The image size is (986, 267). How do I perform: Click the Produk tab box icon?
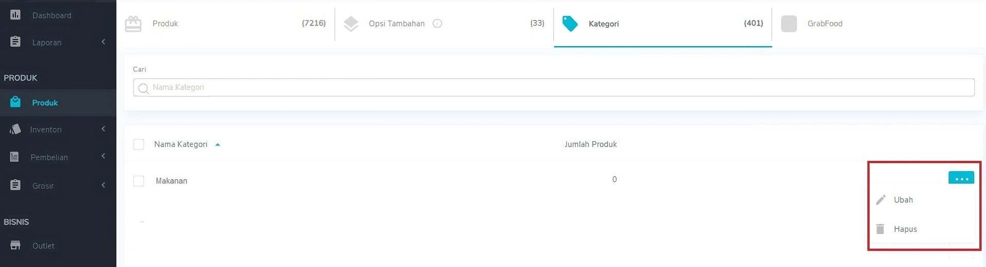(x=133, y=24)
